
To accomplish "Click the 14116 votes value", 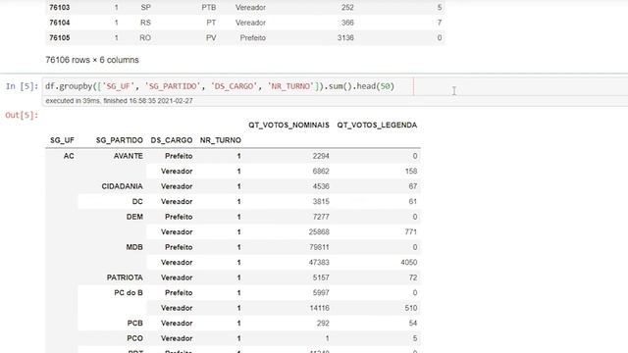I will (x=319, y=308).
